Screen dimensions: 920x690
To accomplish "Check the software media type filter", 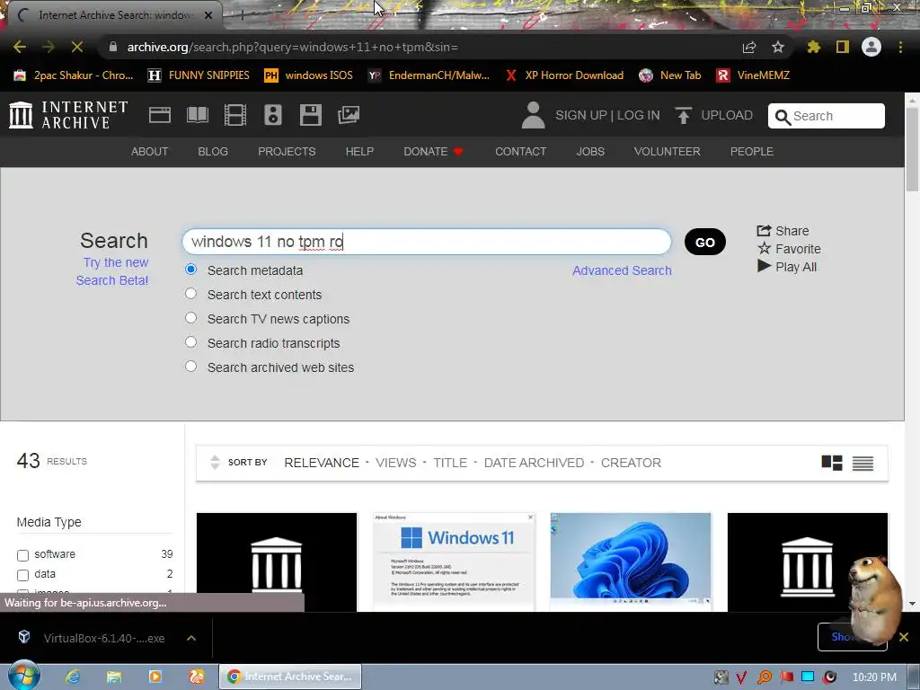I will pyautogui.click(x=22, y=555).
